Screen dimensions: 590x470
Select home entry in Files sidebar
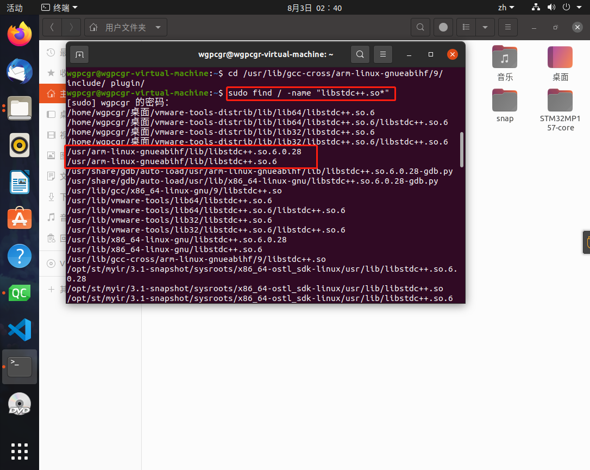(53, 93)
